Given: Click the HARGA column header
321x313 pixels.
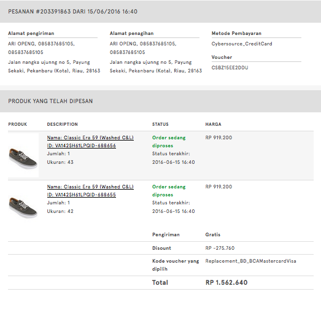Looking at the screenshot, I should [x=214, y=124].
